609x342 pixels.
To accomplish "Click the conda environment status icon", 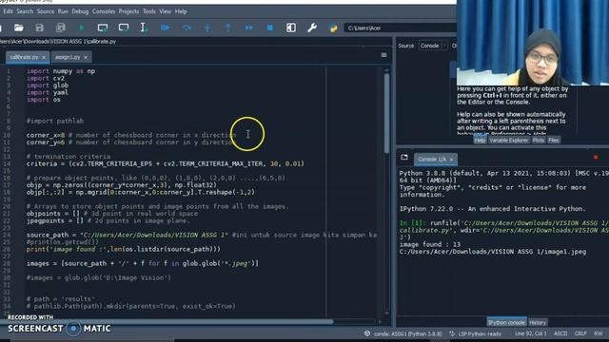I will pyautogui.click(x=367, y=333).
